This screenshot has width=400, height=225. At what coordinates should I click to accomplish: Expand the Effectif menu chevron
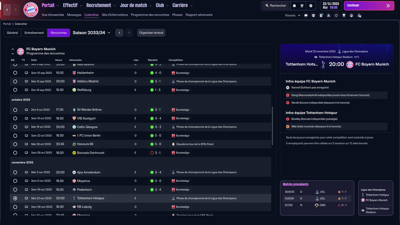pos(82,6)
